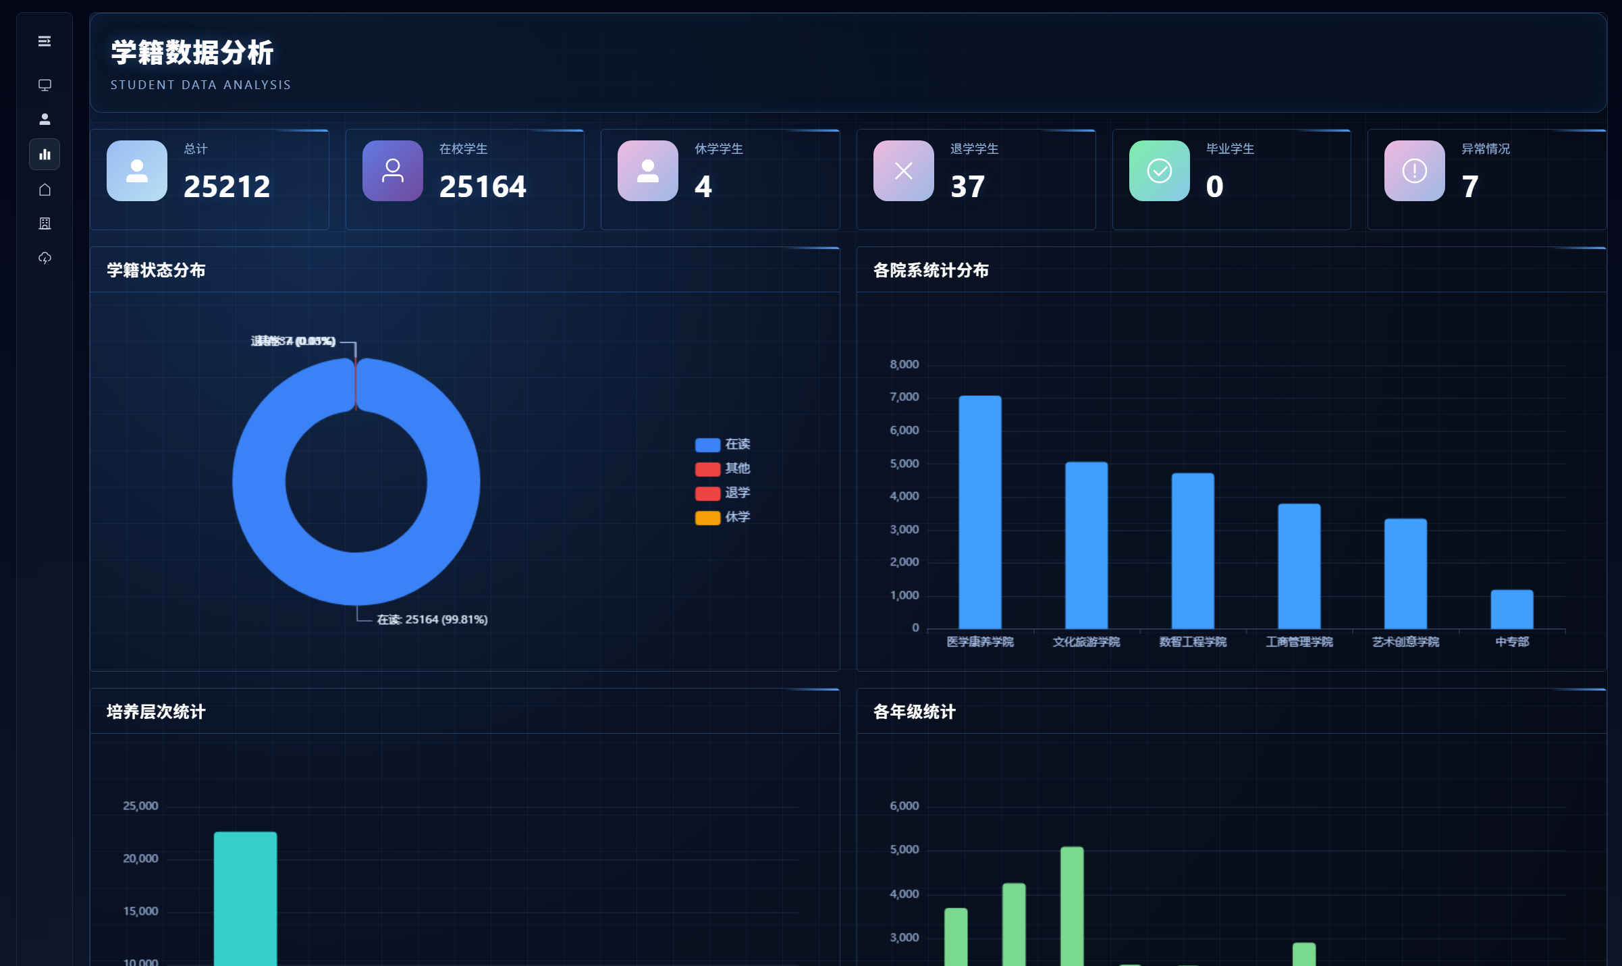
Task: Click the 培养层次统计 panel title
Action: [156, 712]
